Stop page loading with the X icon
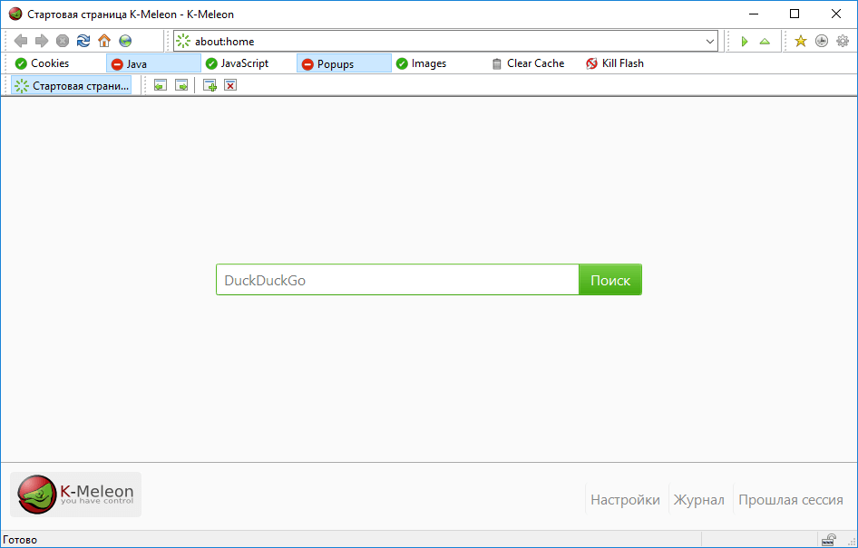Screen dimensions: 858x548 point(63,41)
